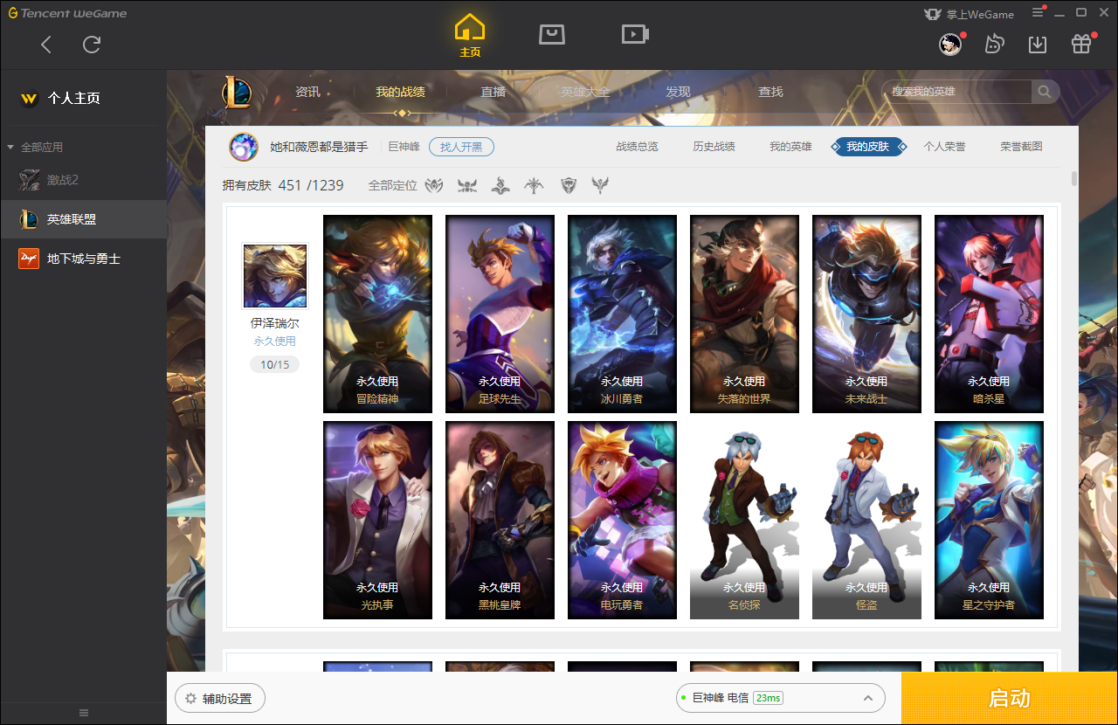Filter by fourth role position icon

tap(534, 185)
